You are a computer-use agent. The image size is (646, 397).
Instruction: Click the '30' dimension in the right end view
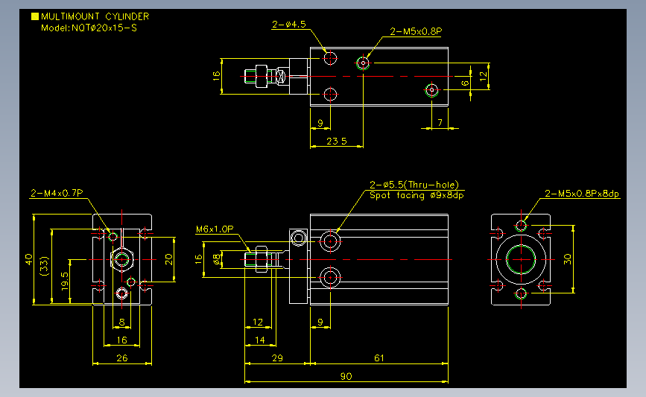click(x=567, y=259)
